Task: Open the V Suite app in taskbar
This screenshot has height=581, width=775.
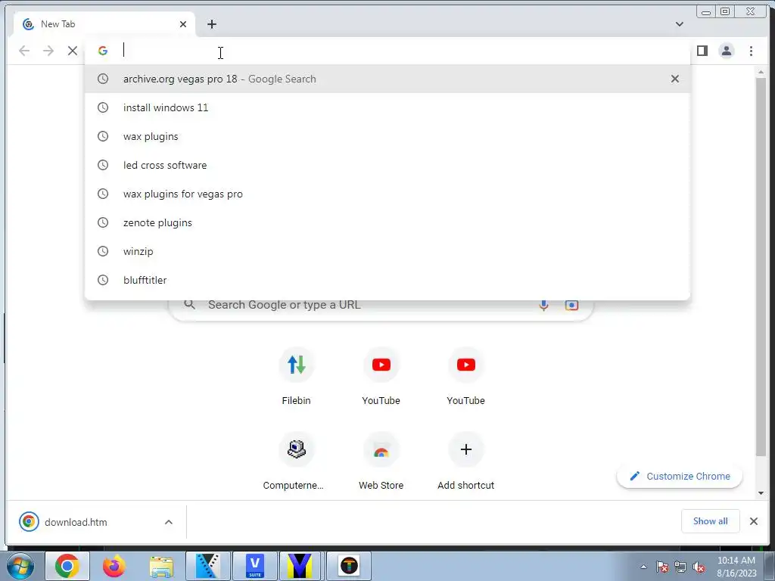Action: click(x=255, y=566)
